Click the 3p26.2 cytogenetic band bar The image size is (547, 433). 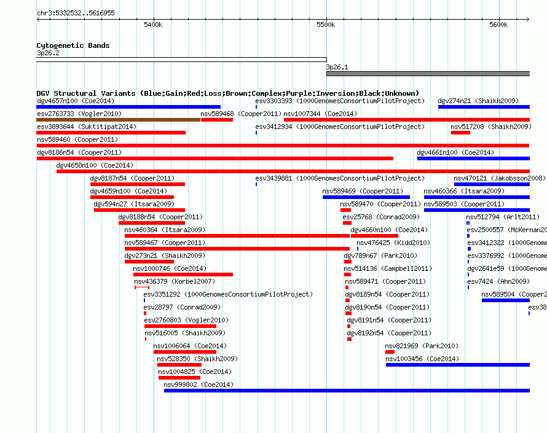coord(181,60)
